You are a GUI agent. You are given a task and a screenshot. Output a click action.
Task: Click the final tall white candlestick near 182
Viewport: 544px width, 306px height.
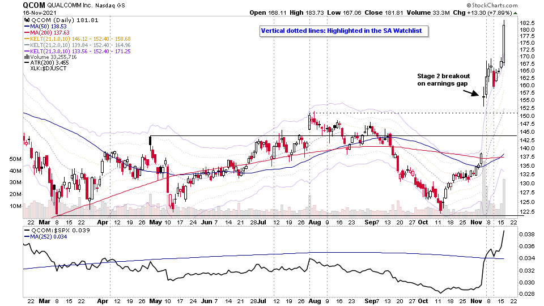point(504,44)
